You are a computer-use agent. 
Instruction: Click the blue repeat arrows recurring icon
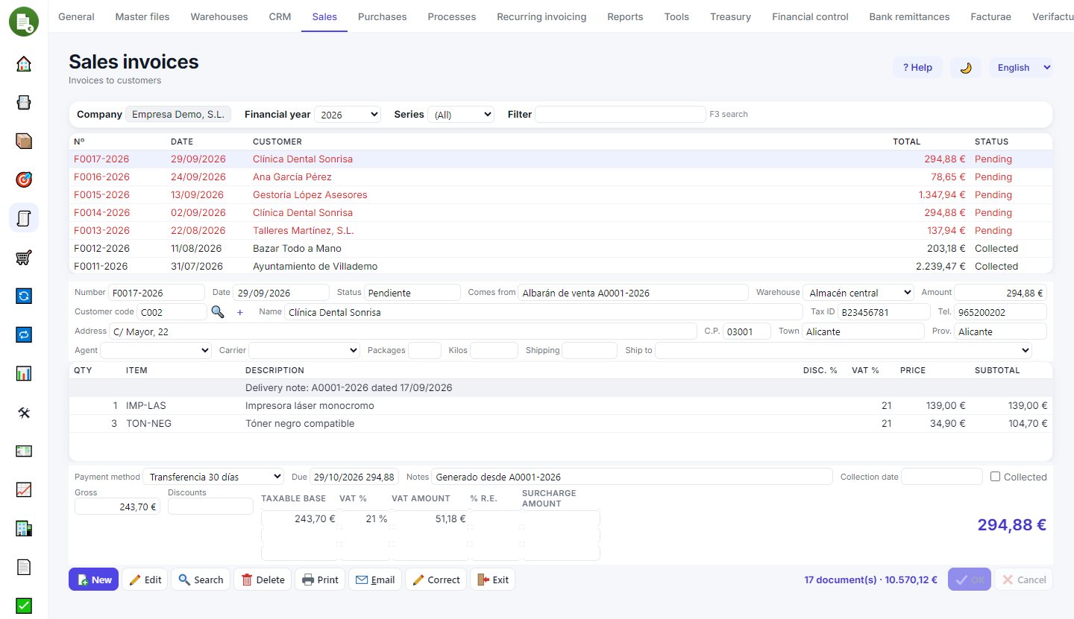pyautogui.click(x=24, y=334)
